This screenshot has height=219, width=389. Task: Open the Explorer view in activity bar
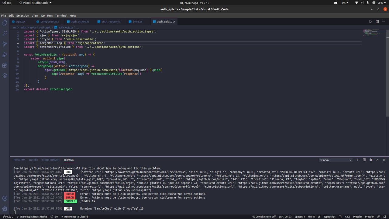(5, 23)
